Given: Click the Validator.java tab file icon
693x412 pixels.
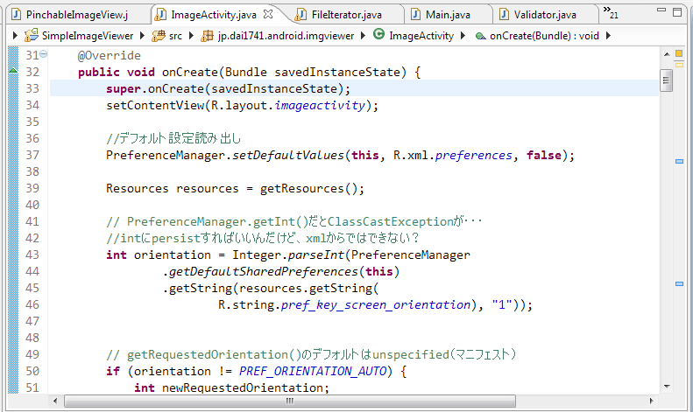Looking at the screenshot, I should 505,15.
